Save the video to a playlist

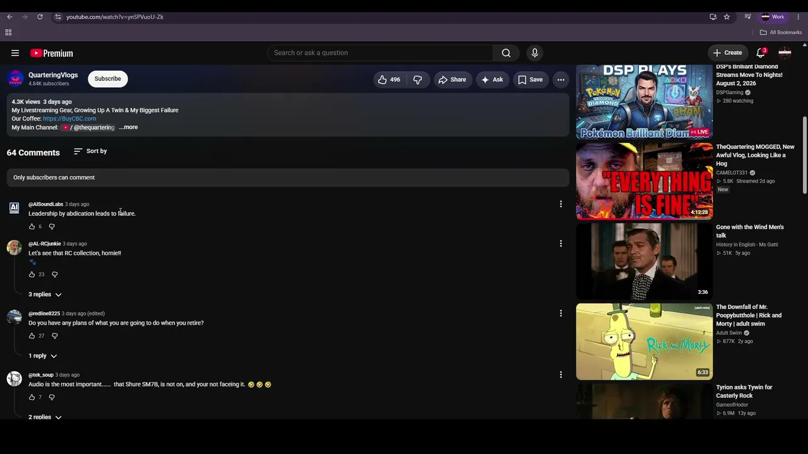tap(530, 79)
